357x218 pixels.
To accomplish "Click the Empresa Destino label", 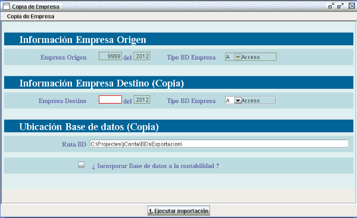I will point(62,101).
